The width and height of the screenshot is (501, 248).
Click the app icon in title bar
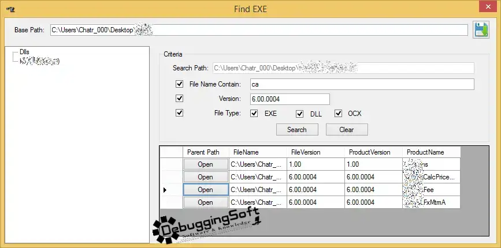10,10
